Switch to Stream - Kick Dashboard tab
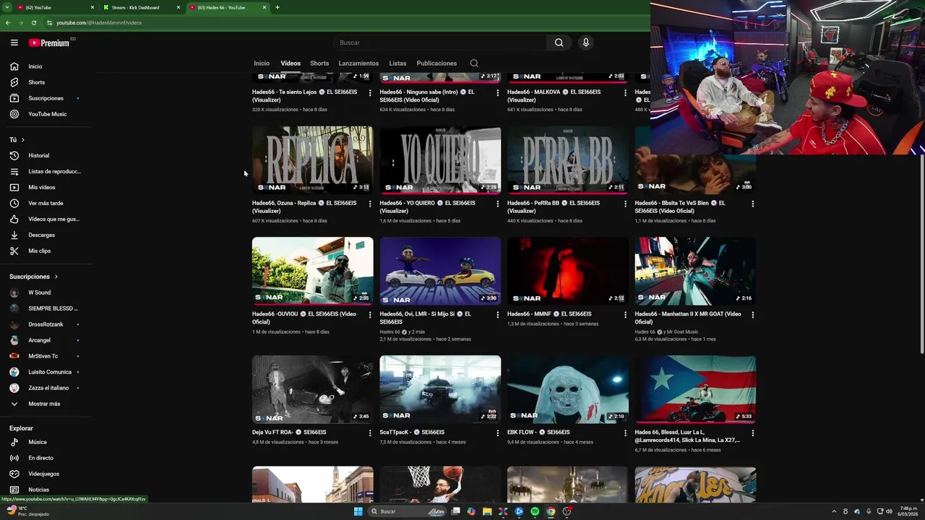925x520 pixels. click(x=142, y=7)
